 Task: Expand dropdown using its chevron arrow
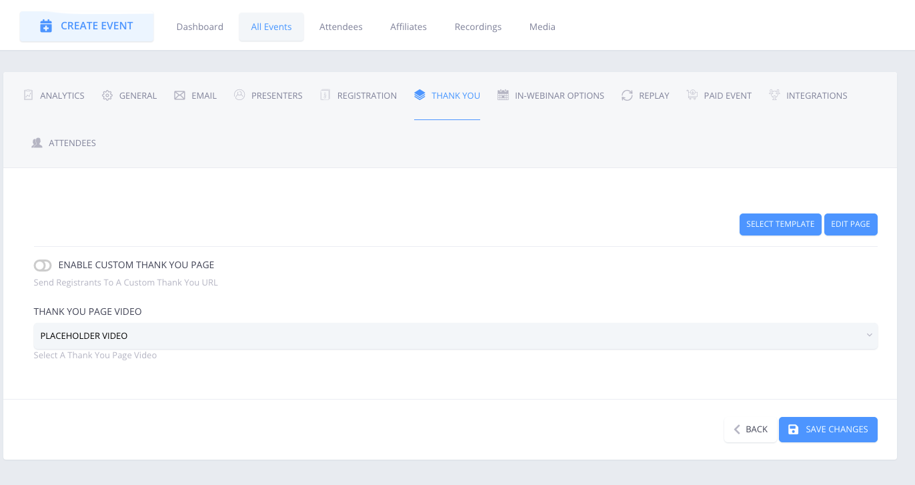pos(869,336)
